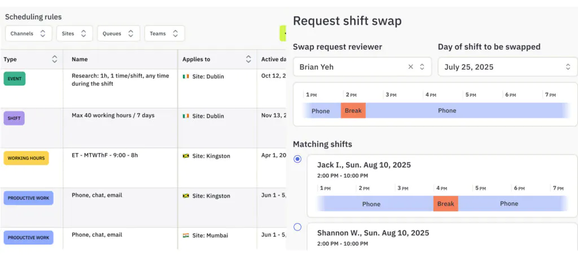Click the purple SHIFT type badge
The height and width of the screenshot is (258, 578).
tap(14, 118)
